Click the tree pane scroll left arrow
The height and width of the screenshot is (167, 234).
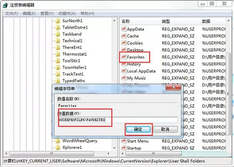point(6,153)
